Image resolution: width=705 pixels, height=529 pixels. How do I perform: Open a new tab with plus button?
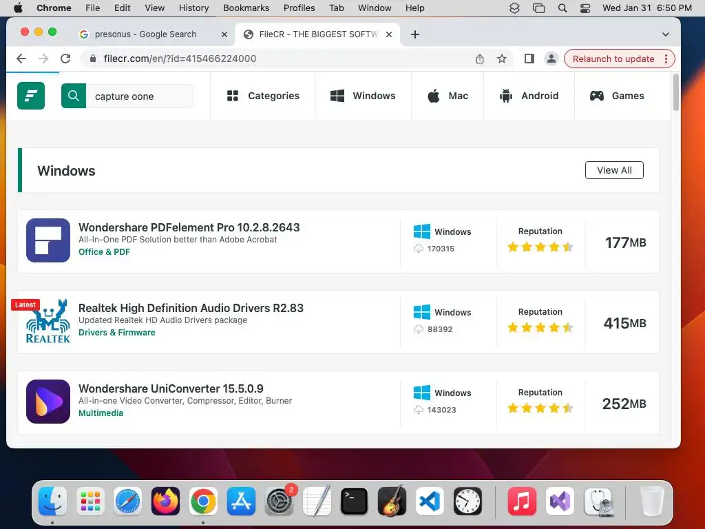[415, 34]
